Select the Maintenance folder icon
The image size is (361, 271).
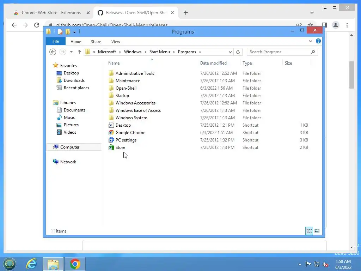[x=111, y=81]
